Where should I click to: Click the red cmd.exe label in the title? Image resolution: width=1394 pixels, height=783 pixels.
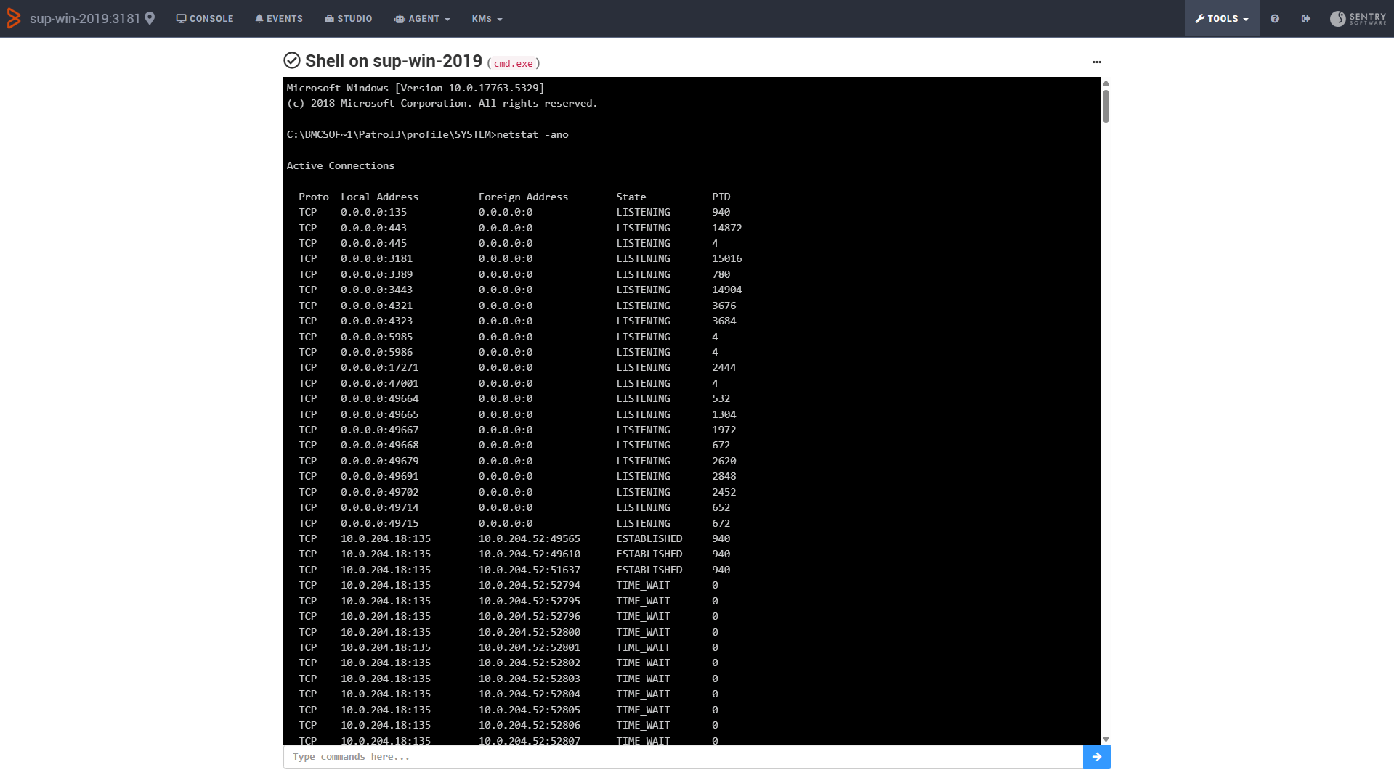tap(514, 64)
